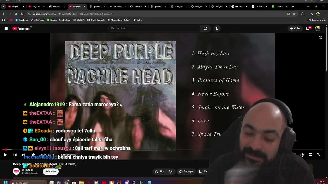Switch to the (59) EP tab
328x184 pixels.
point(16,6)
